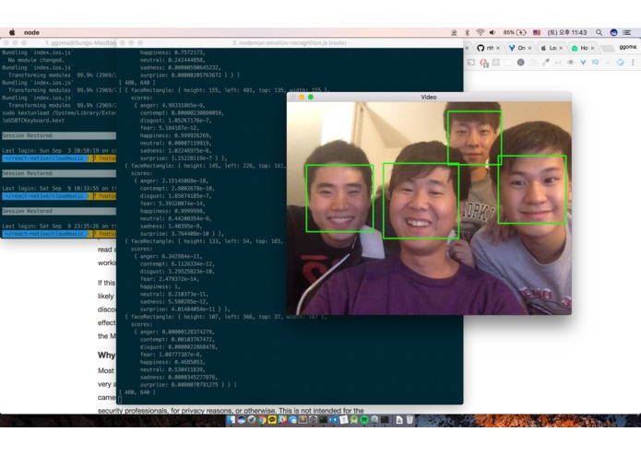Open Visual Studio Code from the Dock
Screen dimensions: 641x455
[334, 419]
